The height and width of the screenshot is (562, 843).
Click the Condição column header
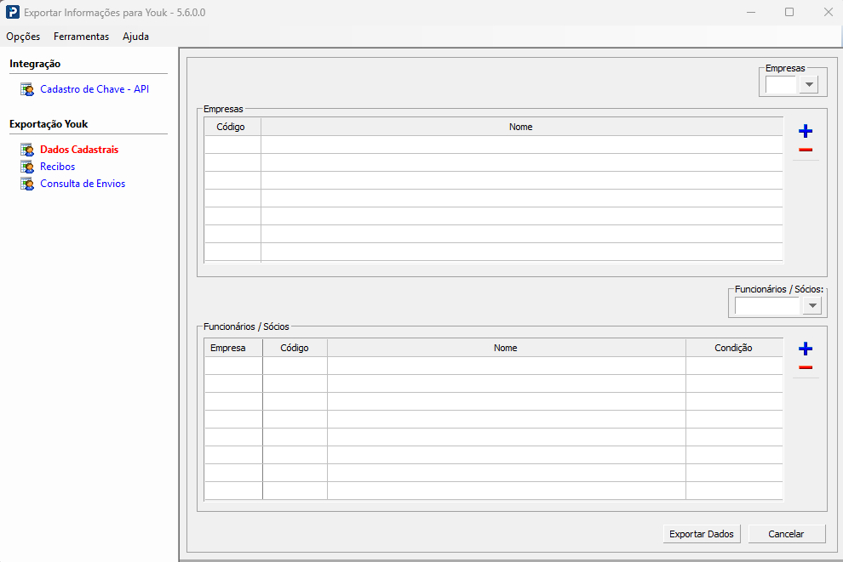(x=734, y=348)
